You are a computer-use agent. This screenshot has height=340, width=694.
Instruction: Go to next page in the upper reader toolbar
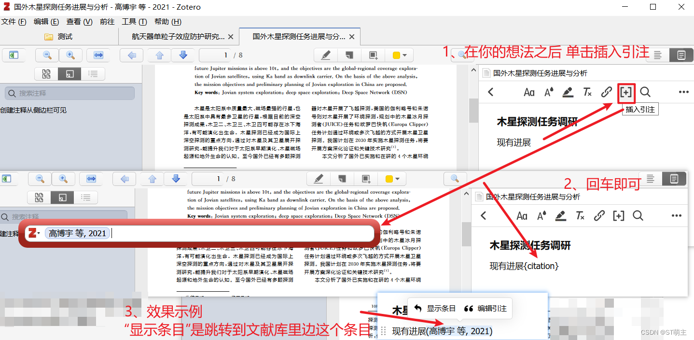pos(183,55)
